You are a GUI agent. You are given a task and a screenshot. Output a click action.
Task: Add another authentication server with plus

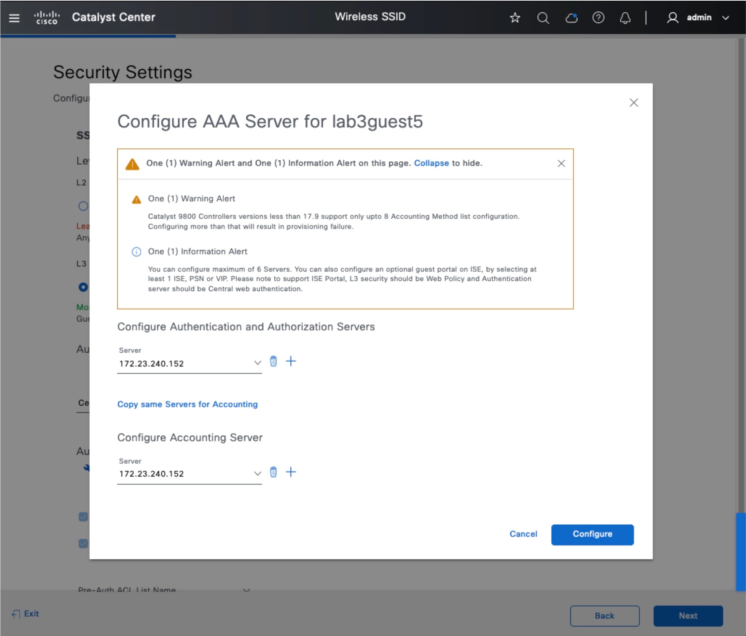tap(291, 361)
